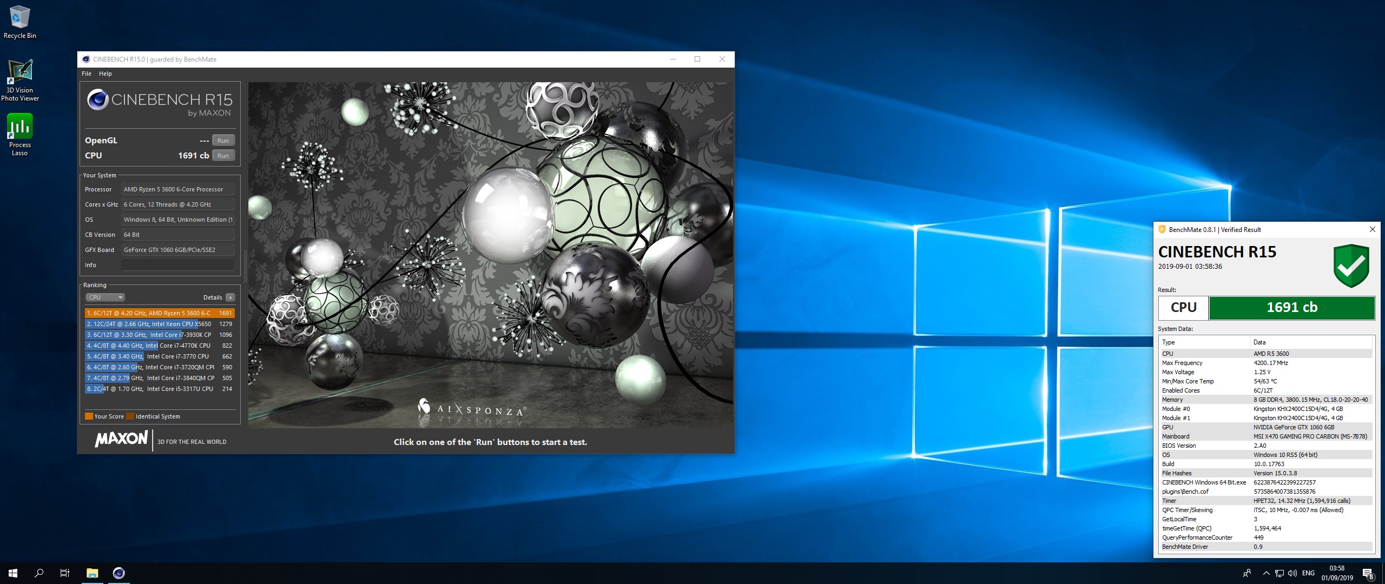Open the CPU ranking dropdown
The width and height of the screenshot is (1385, 584).
coord(105,297)
